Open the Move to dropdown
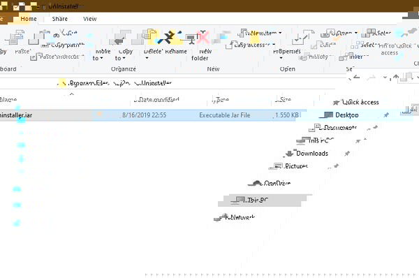The width and height of the screenshot is (419, 278). pyautogui.click(x=98, y=58)
